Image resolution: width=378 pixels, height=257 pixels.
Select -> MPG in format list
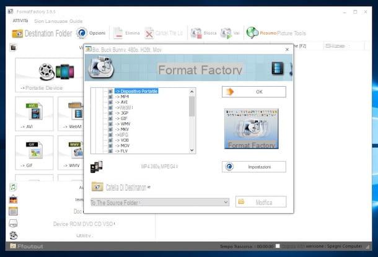tap(121, 134)
